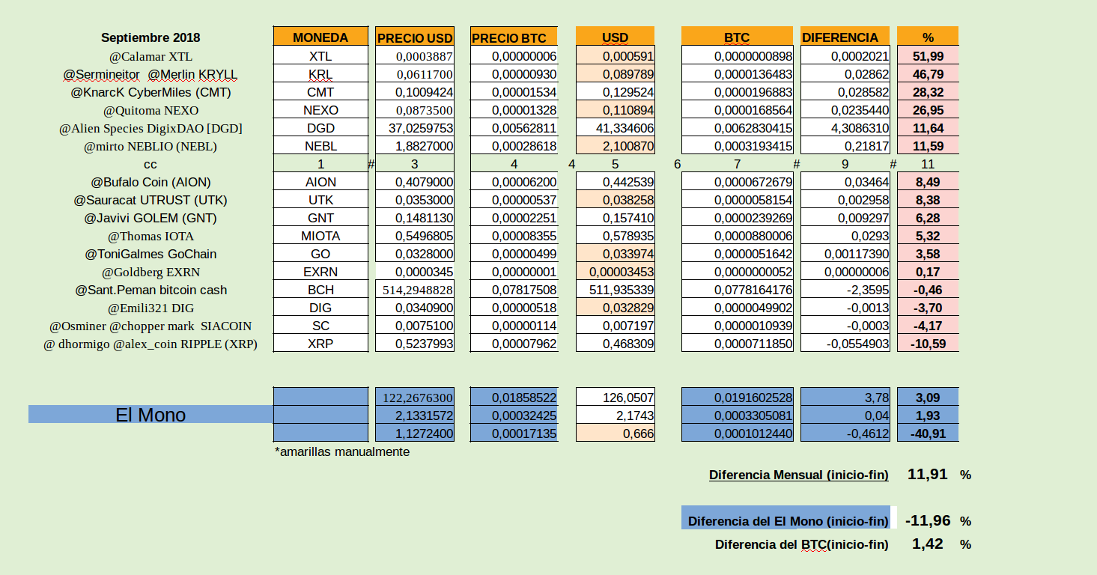This screenshot has height=575, width=1097.
Task: Click the @Quitoma NEXO label
Action: [x=151, y=110]
